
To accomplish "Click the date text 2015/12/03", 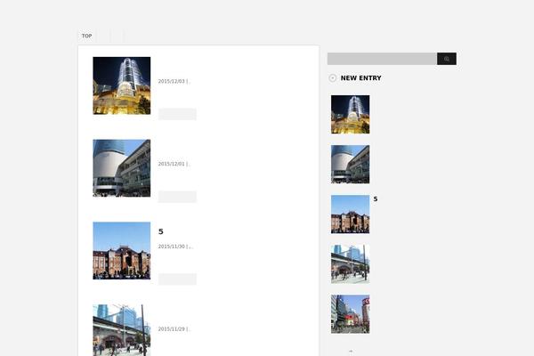I will coord(171,81).
